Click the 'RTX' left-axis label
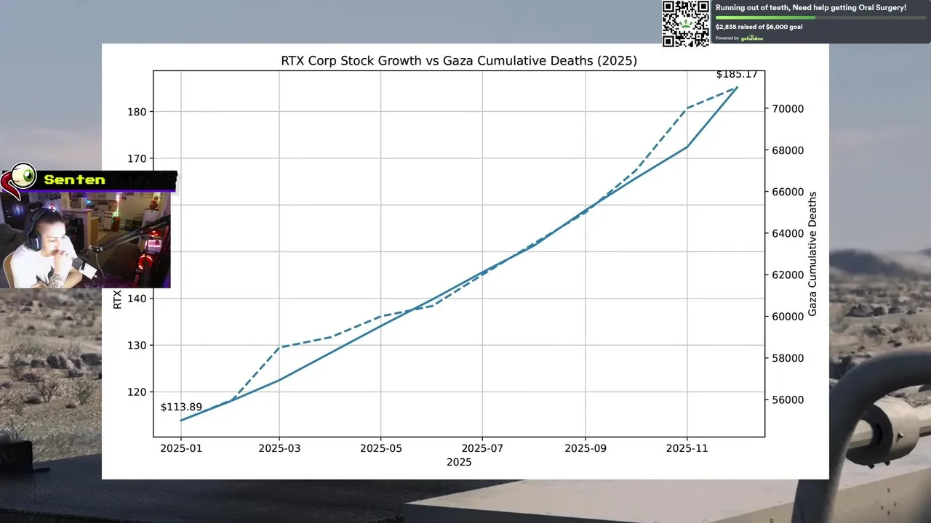Viewport: 931px width, 523px height. [x=118, y=299]
